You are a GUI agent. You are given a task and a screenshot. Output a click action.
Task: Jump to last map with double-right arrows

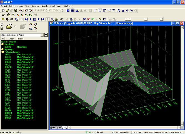pyautogui.click(x=43, y=19)
